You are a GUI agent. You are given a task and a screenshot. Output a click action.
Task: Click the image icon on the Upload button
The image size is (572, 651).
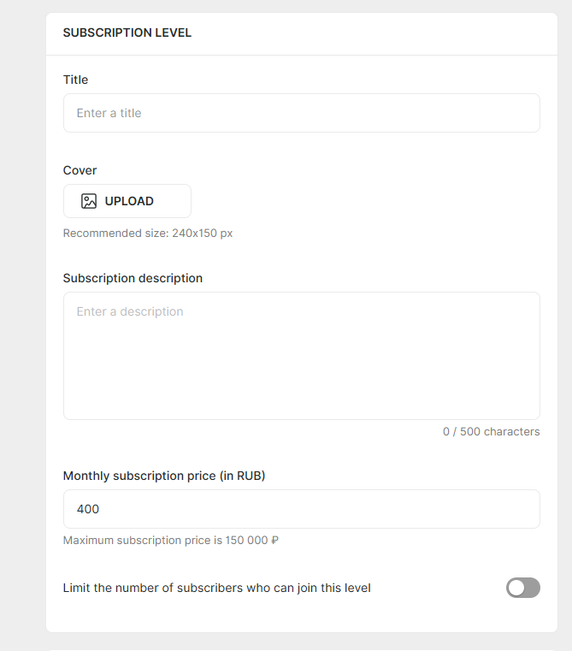[89, 201]
